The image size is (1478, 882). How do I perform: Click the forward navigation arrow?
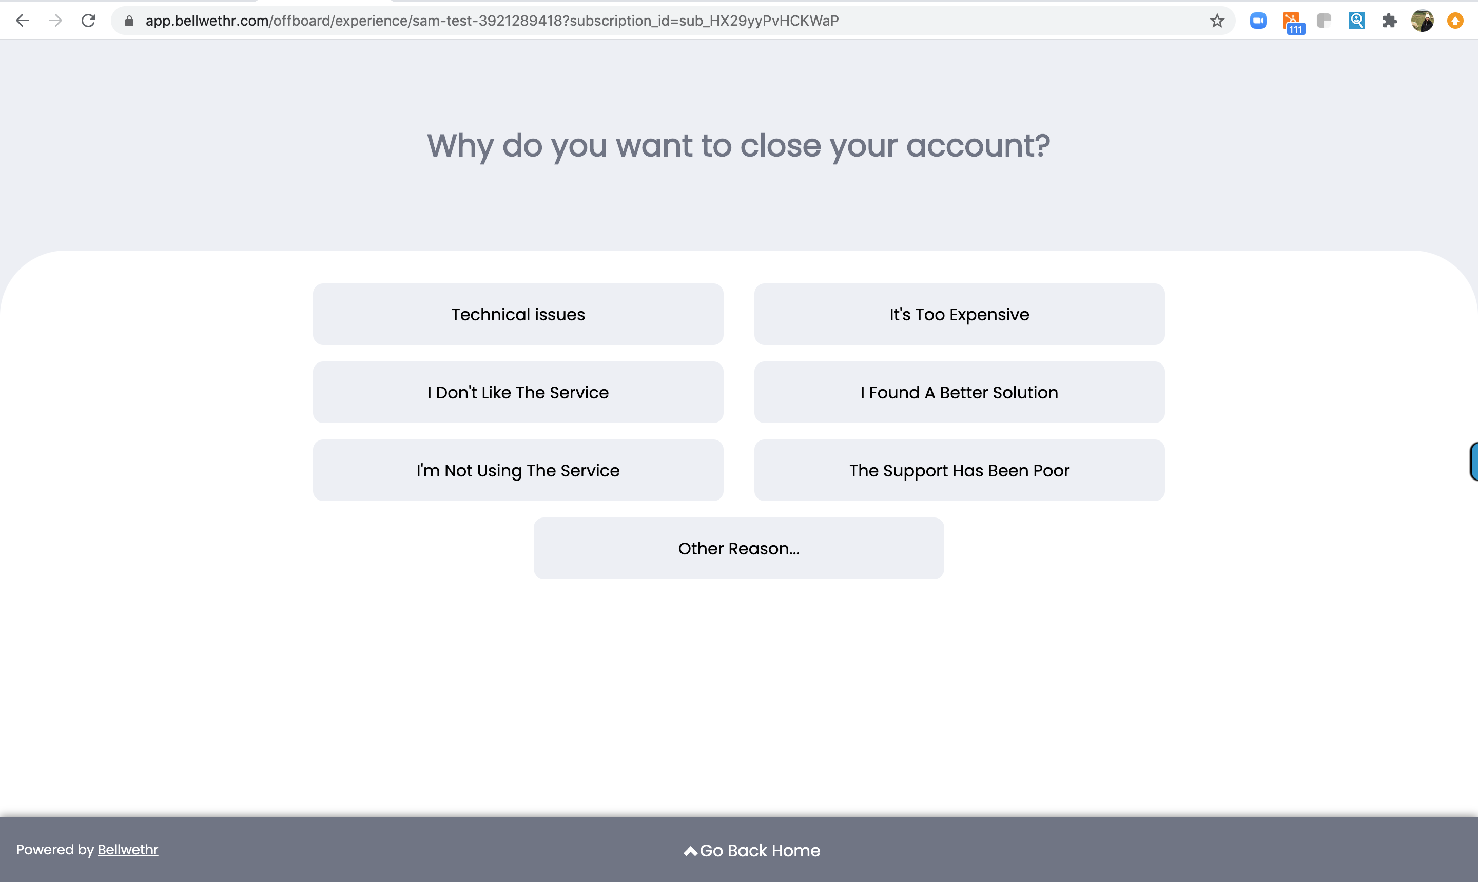tap(57, 21)
